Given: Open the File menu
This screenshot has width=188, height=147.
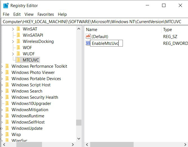Looking at the screenshot, I should click(x=6, y=14).
